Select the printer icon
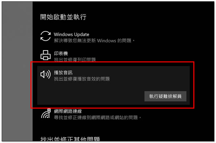Viewport: 216px width, 143px height. [x=46, y=55]
